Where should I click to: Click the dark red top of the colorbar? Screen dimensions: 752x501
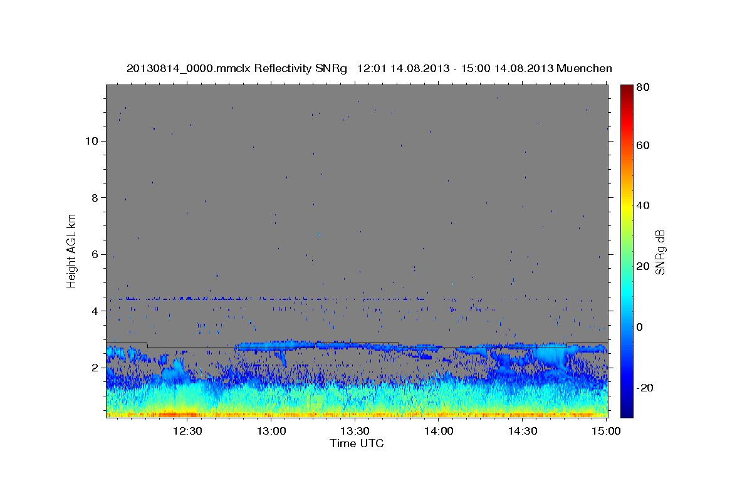627,91
